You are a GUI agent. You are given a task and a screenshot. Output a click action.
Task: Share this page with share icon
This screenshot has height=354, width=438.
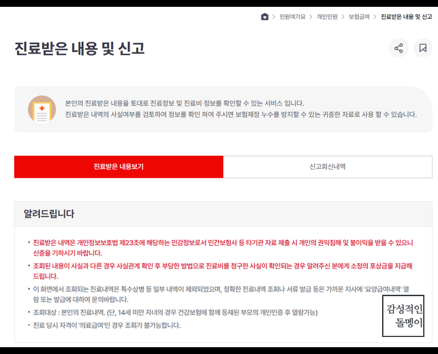pos(398,48)
